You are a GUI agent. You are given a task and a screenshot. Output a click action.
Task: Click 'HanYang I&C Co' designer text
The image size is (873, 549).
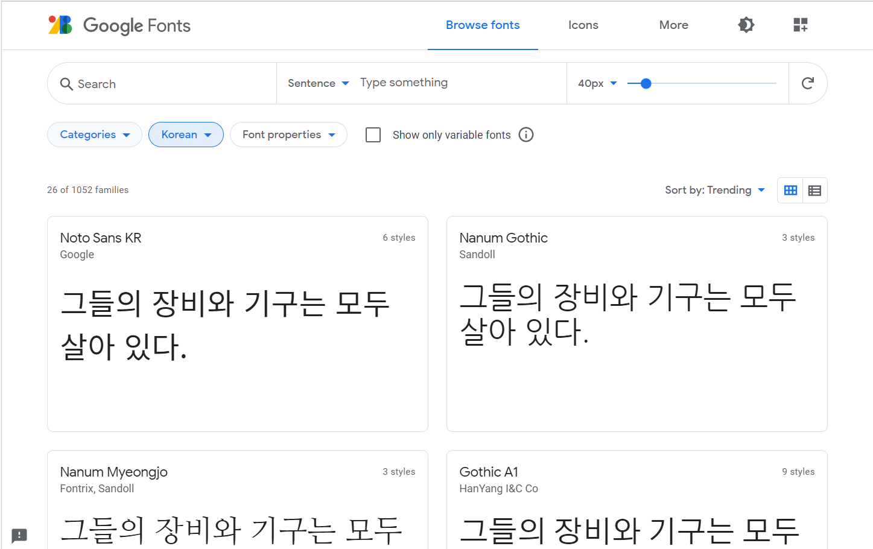[499, 489]
